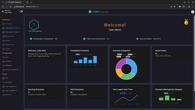Screen dimensions: 195x110
Task: Click the User Logins Over Time title
Action: (122, 89)
